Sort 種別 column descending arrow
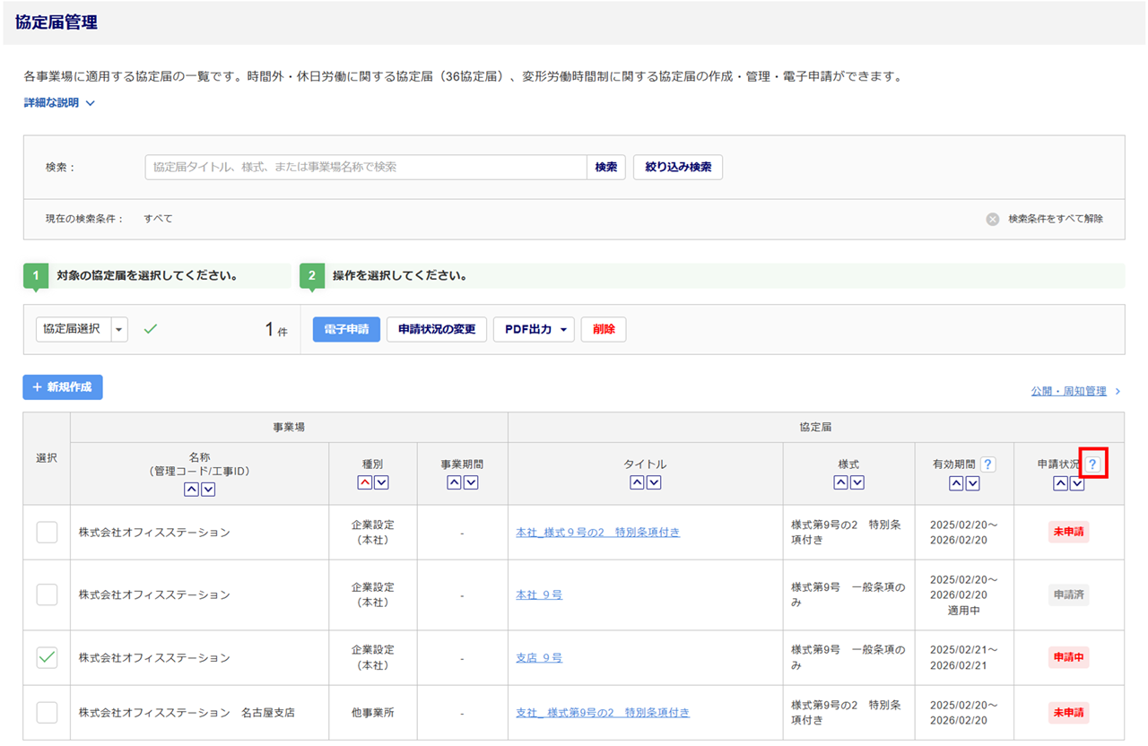 pyautogui.click(x=381, y=482)
